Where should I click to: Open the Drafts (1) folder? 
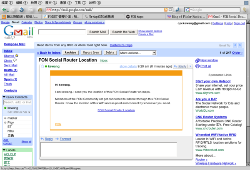(10, 70)
